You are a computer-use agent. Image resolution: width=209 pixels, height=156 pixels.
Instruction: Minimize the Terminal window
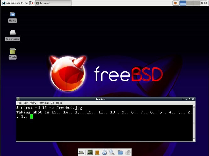pos(186,99)
